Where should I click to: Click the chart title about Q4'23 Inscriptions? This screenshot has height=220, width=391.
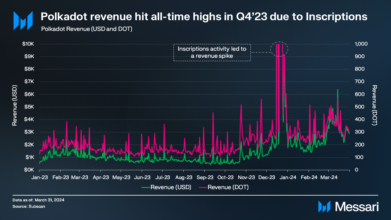coord(204,16)
